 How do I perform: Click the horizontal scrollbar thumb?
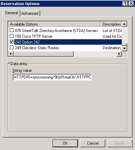click(x=43, y=54)
